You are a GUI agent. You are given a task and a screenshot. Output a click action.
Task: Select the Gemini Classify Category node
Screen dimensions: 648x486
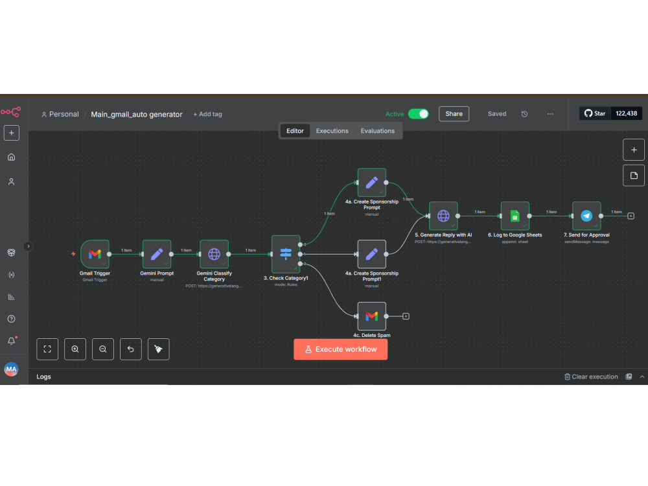click(x=214, y=254)
